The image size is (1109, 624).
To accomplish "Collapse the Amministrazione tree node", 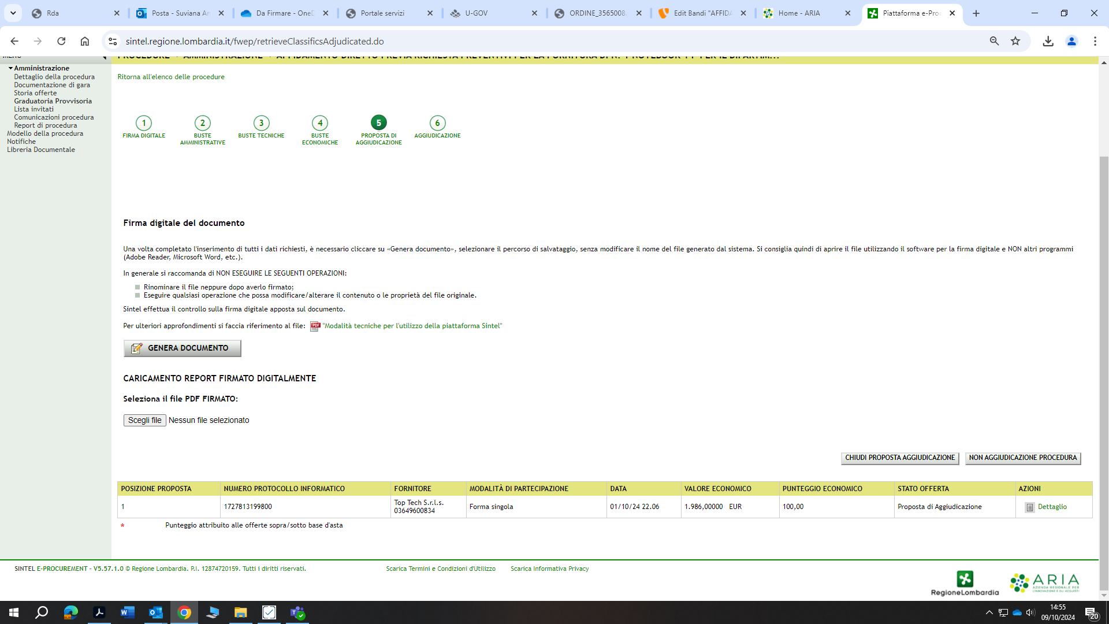I will click(10, 68).
